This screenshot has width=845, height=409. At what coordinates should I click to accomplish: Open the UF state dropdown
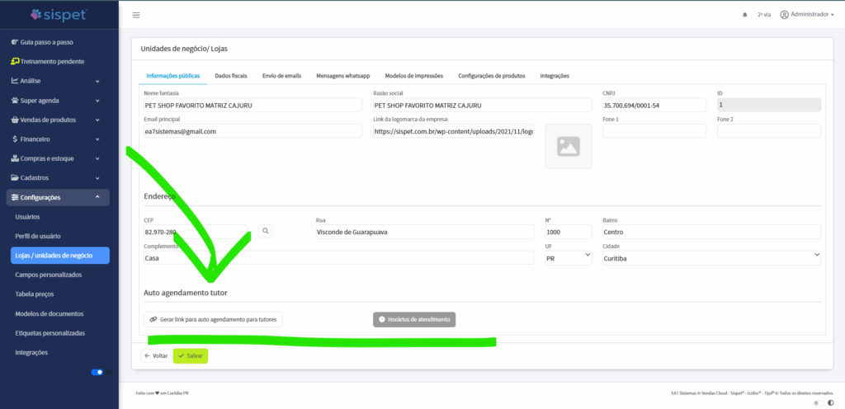tap(569, 258)
